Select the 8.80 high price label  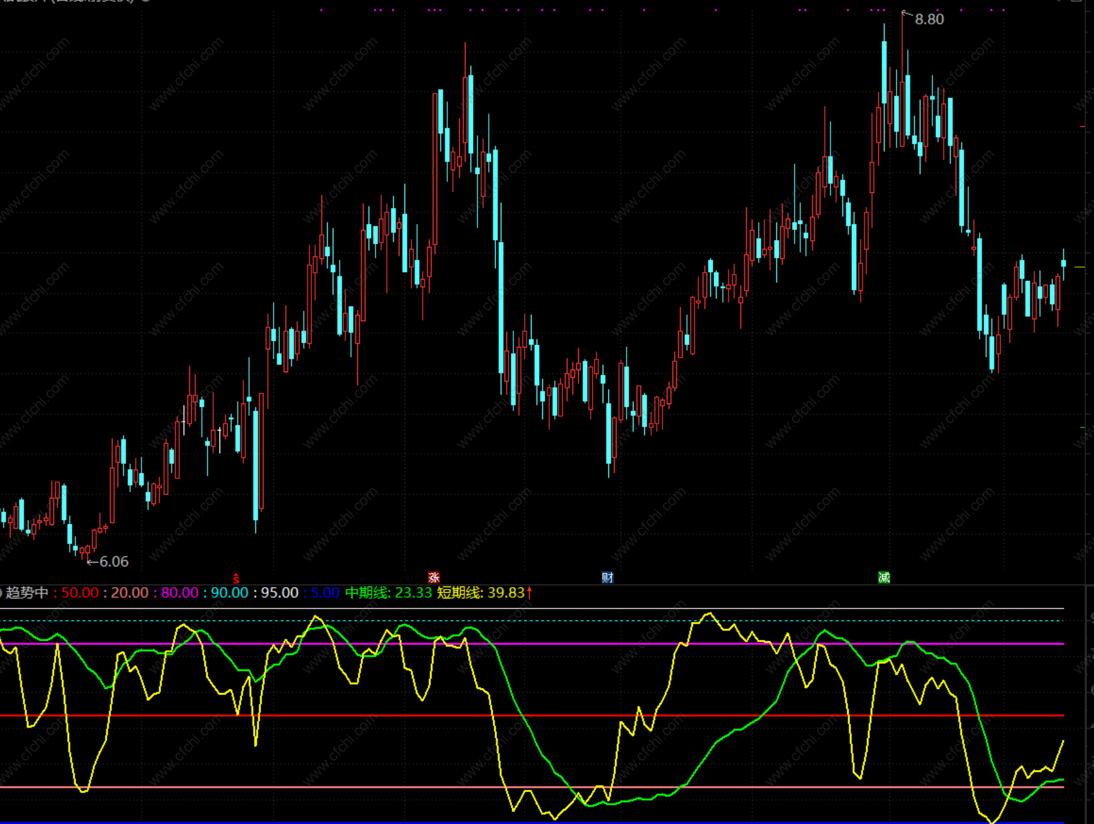pos(929,19)
